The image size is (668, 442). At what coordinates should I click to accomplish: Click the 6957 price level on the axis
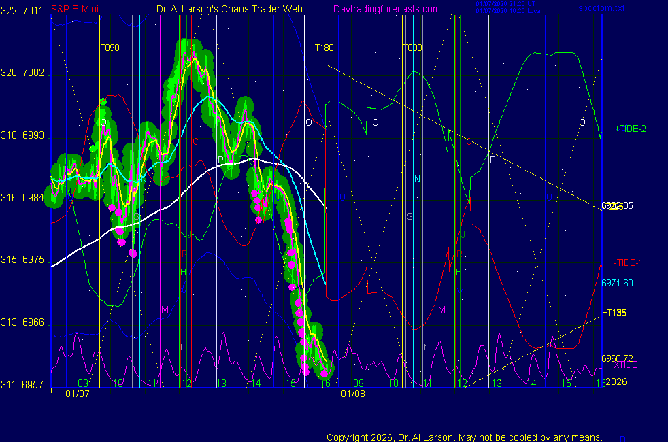pyautogui.click(x=33, y=384)
